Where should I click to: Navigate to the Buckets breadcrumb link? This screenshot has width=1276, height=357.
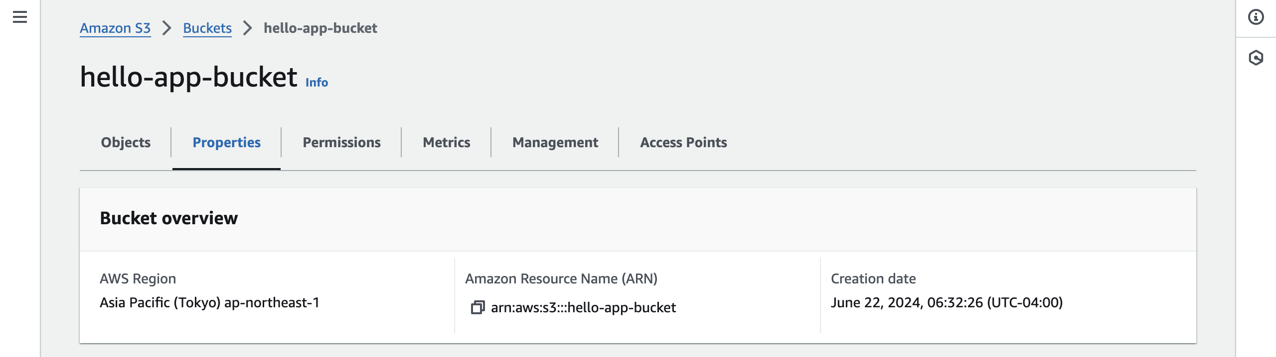click(x=207, y=28)
